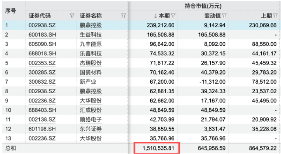Select the 顺络电子 name link

(91, 119)
